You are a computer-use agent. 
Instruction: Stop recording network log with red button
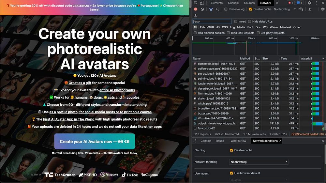196,9
